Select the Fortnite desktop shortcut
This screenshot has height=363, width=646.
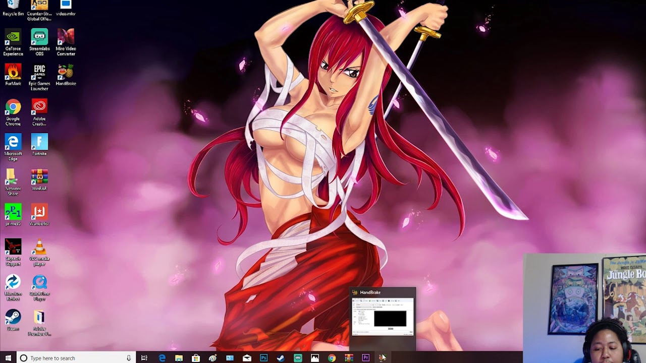pyautogui.click(x=39, y=145)
